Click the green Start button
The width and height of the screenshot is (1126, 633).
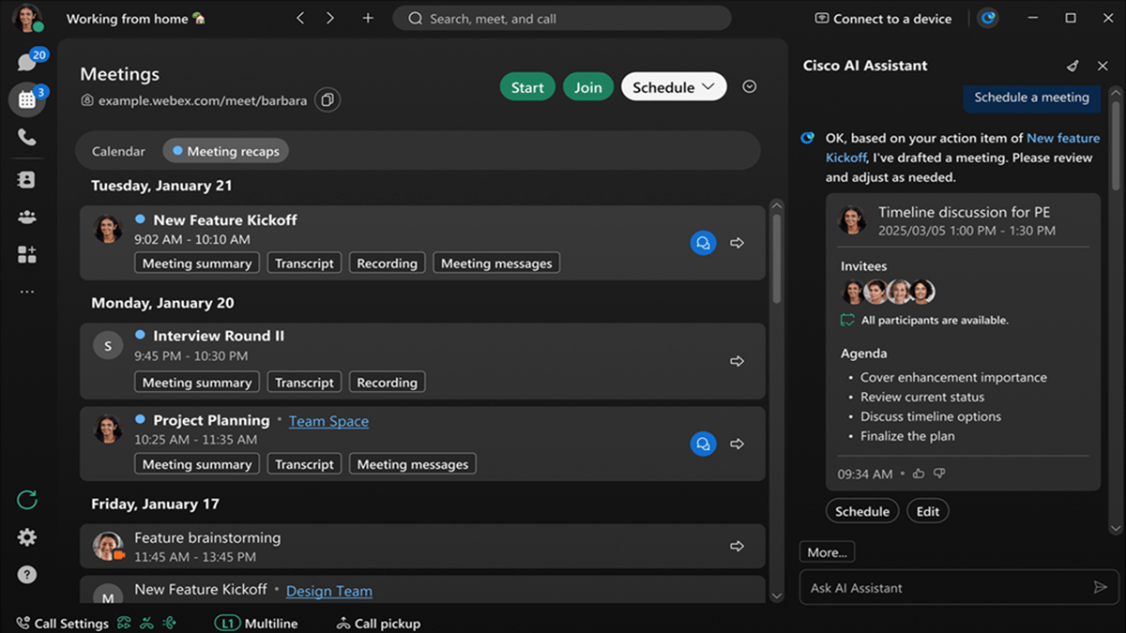pos(527,87)
